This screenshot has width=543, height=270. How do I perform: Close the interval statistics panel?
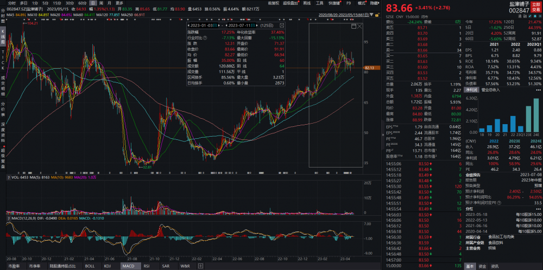pos(281,25)
